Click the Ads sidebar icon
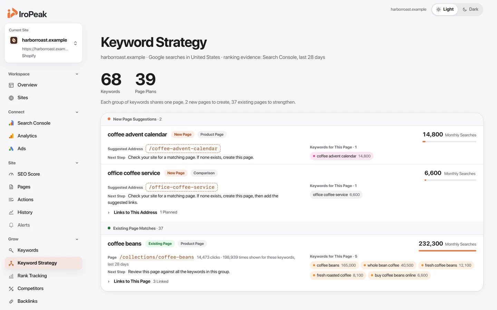 11,149
